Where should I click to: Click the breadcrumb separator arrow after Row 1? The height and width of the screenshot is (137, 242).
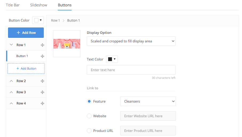(x=64, y=21)
